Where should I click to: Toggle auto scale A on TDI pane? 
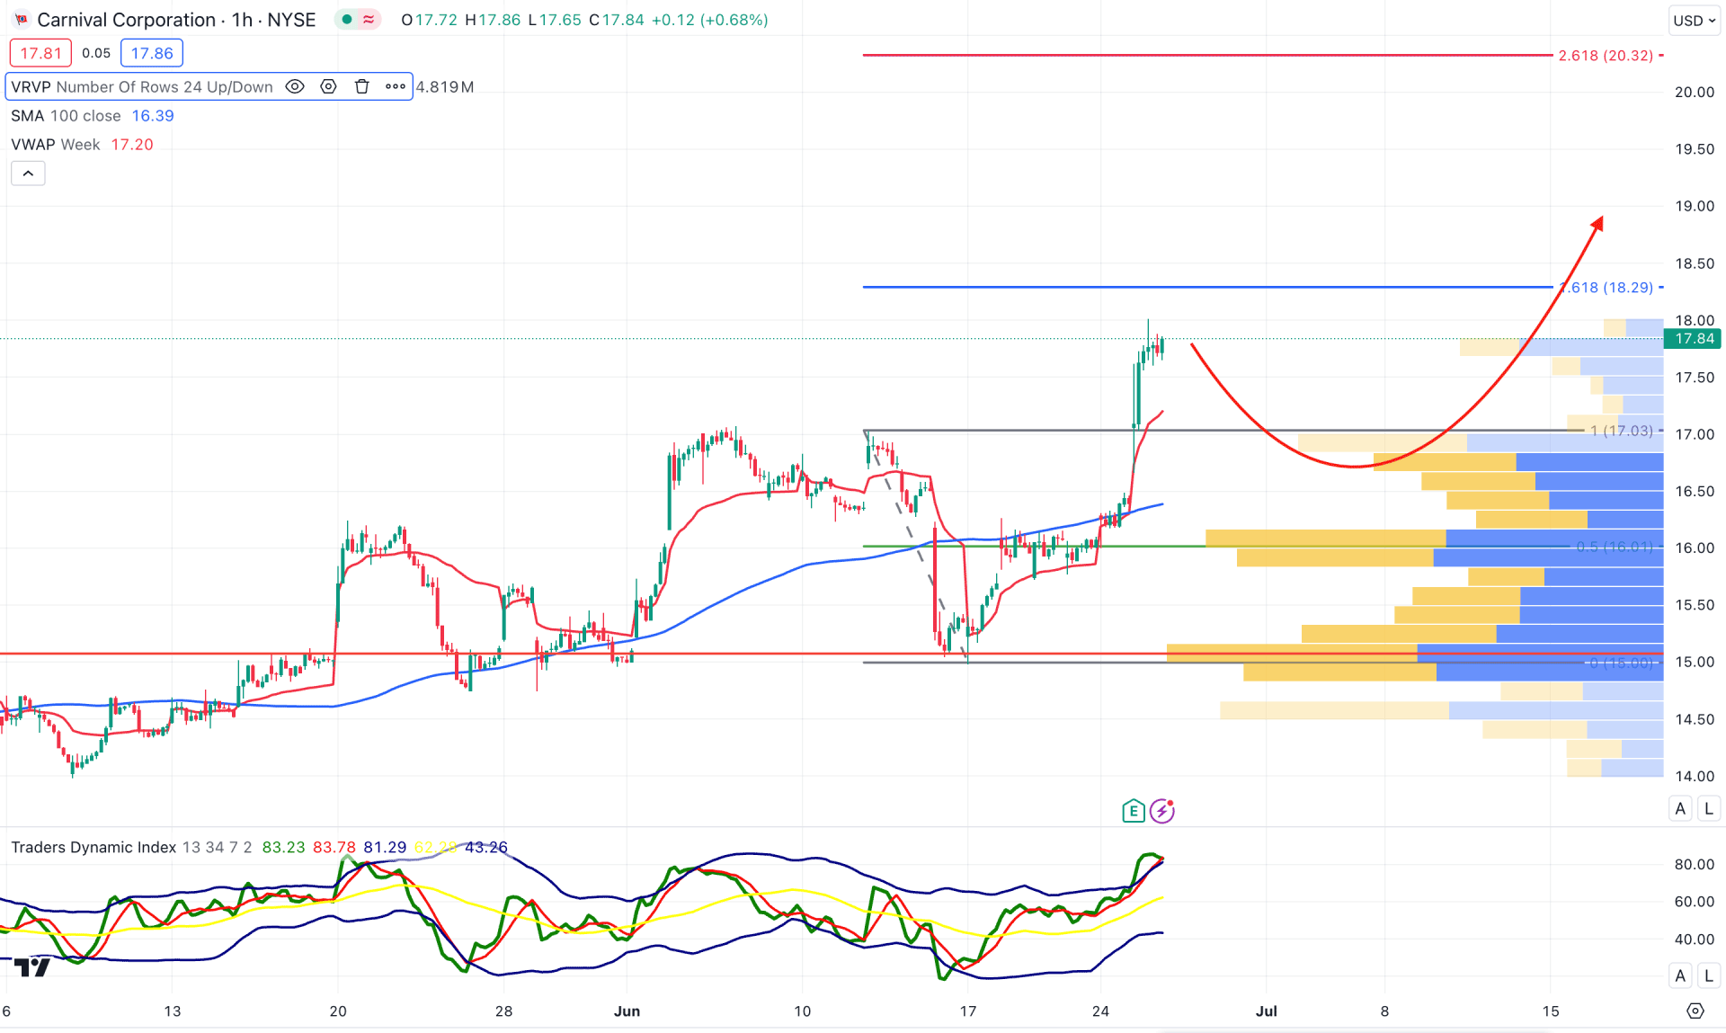point(1680,975)
